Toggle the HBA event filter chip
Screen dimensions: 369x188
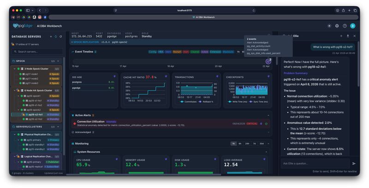coord(161,52)
